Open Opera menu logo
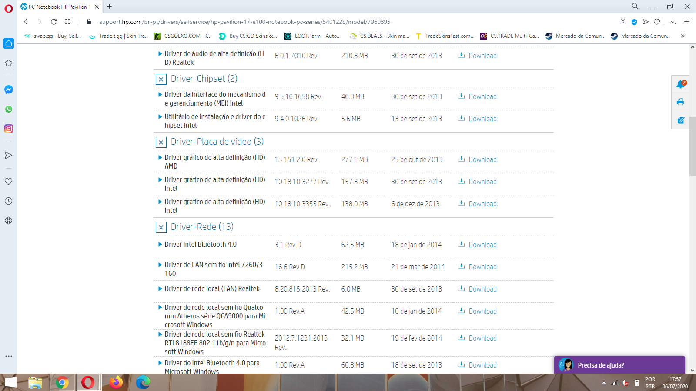Screen dimensions: 696x391 (x=9, y=8)
